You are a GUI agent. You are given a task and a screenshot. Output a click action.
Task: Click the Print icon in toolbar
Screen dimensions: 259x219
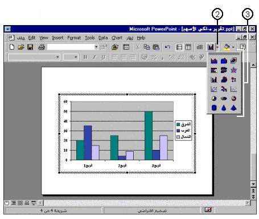pyautogui.click(x=42, y=47)
